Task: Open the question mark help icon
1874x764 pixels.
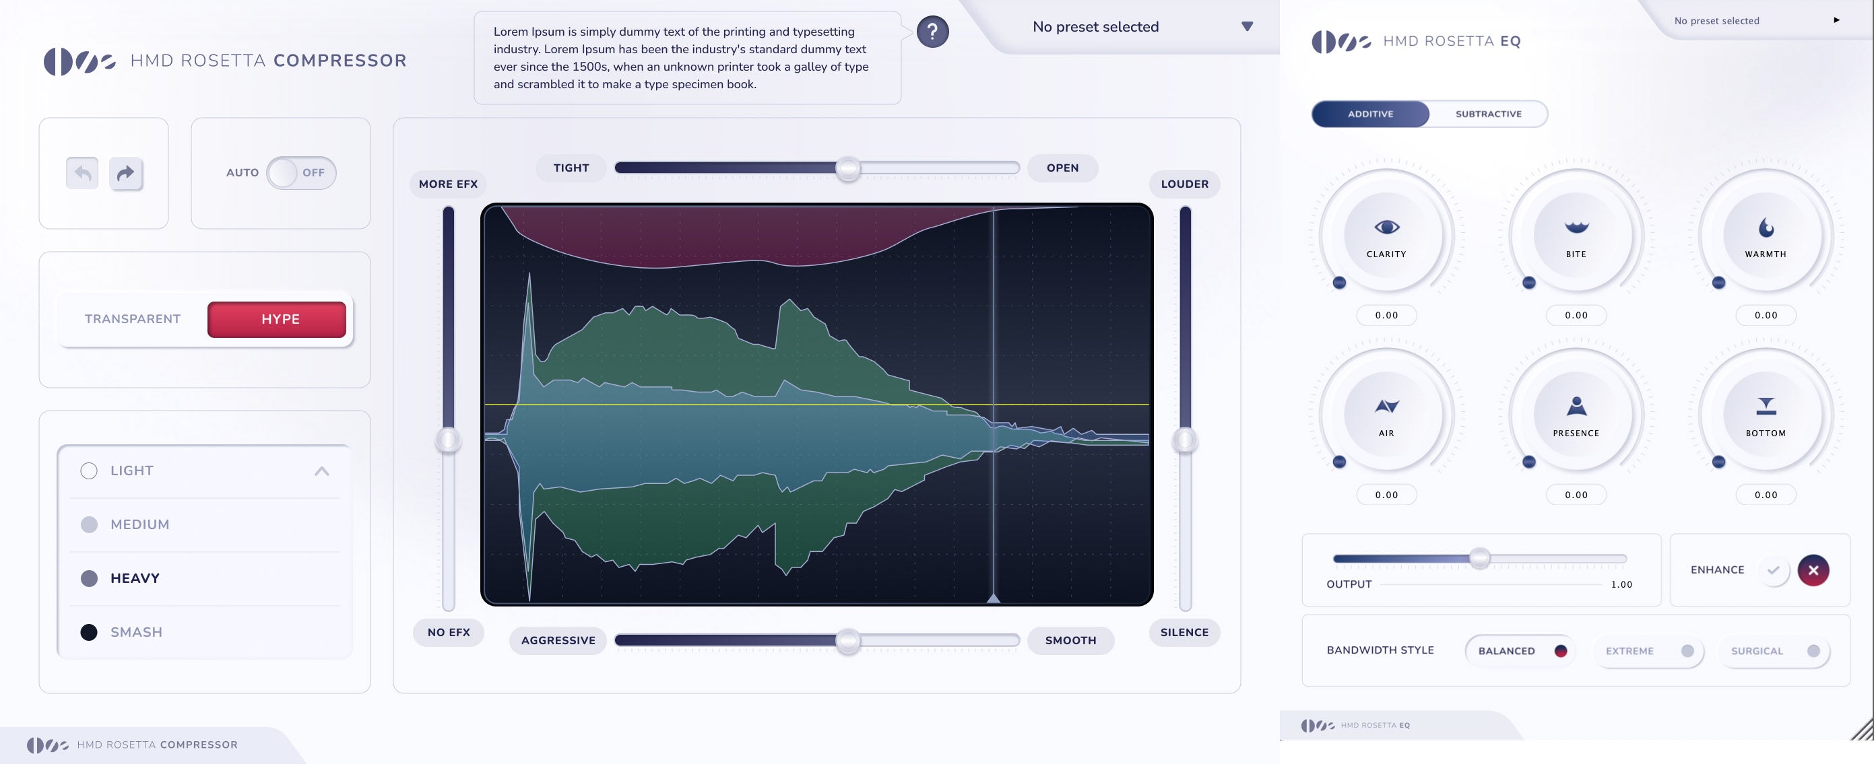Action: tap(932, 32)
